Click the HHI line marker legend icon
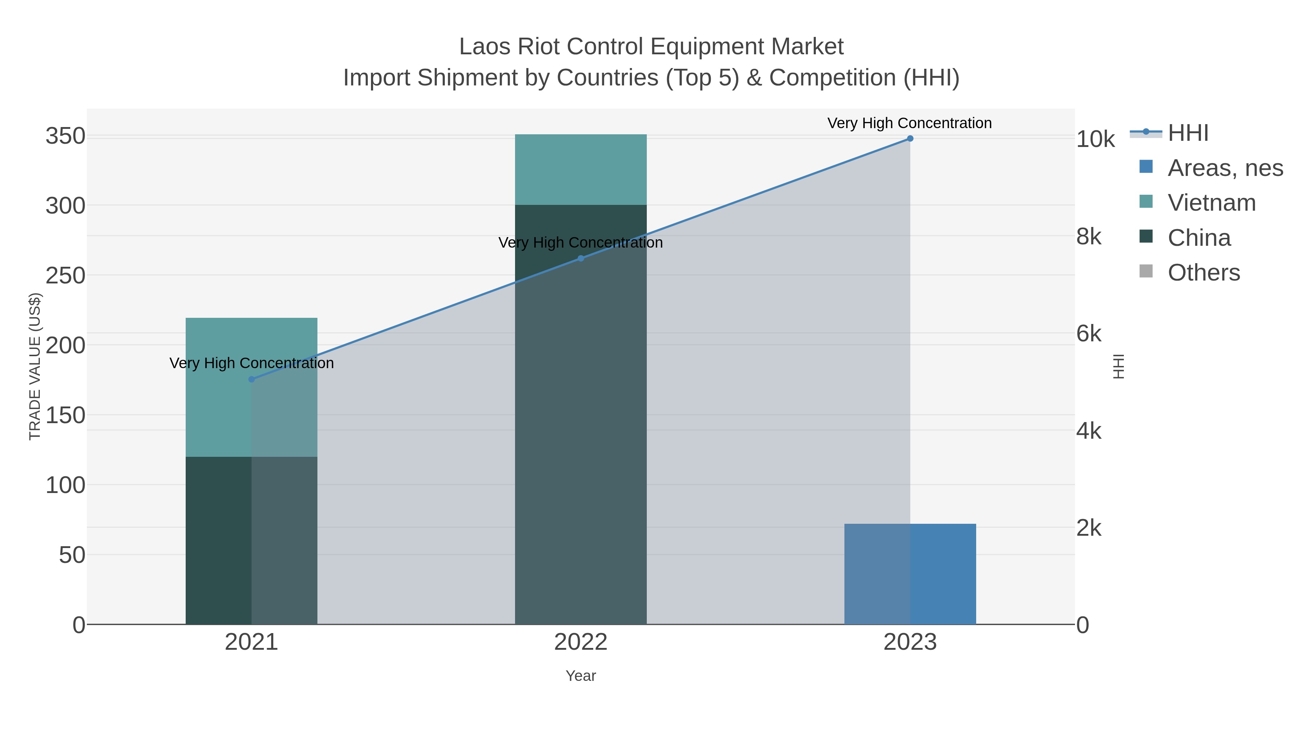Viewport: 1303px width, 733px height. pos(1146,132)
